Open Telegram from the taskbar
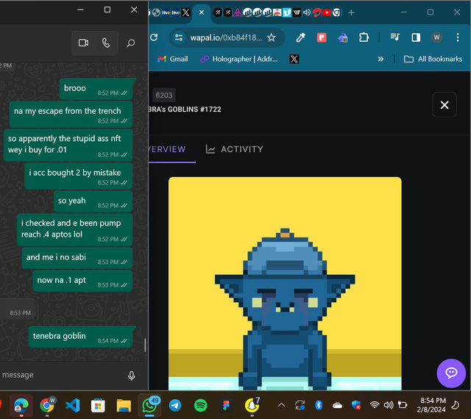 (x=175, y=406)
